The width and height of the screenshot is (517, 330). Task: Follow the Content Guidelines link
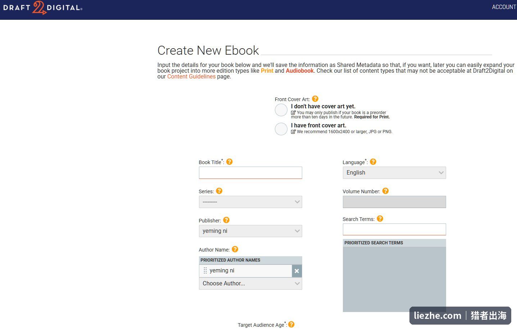pos(191,76)
